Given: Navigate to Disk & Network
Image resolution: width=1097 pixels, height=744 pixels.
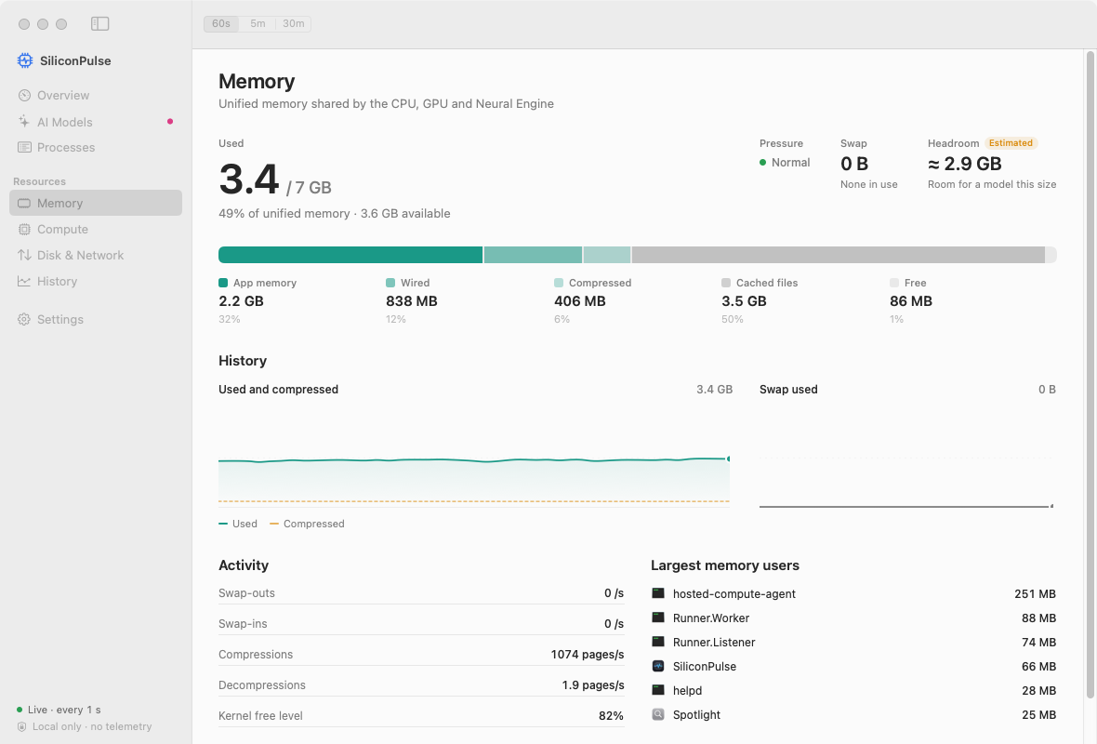Looking at the screenshot, I should pyautogui.click(x=96, y=255).
